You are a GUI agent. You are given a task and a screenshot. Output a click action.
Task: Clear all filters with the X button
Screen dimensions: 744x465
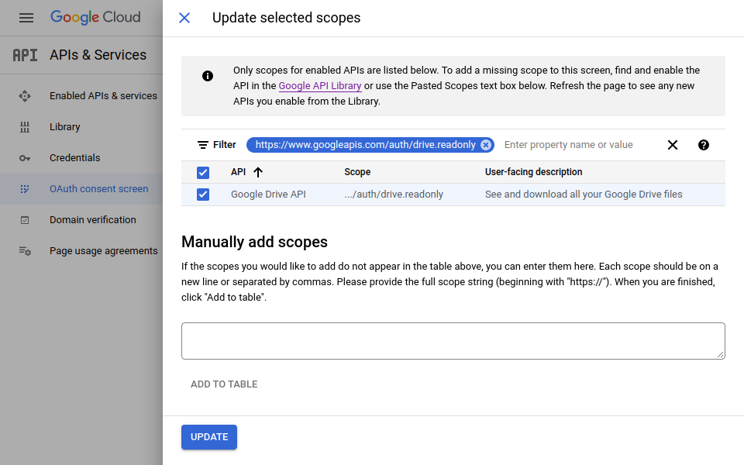click(x=672, y=144)
